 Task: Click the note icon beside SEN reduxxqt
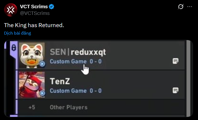coord(175,61)
